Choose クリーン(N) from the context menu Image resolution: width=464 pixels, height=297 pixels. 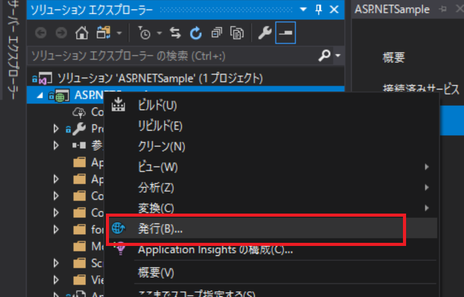[x=272, y=146]
